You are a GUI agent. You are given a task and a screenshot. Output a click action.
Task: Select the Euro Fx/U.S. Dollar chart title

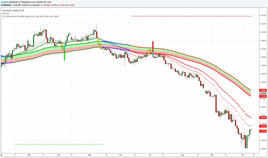(13, 10)
